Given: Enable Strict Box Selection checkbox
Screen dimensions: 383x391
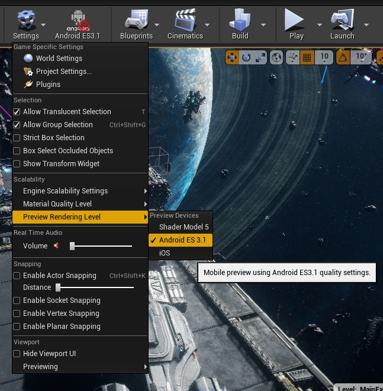Looking at the screenshot, I should 17,138.
